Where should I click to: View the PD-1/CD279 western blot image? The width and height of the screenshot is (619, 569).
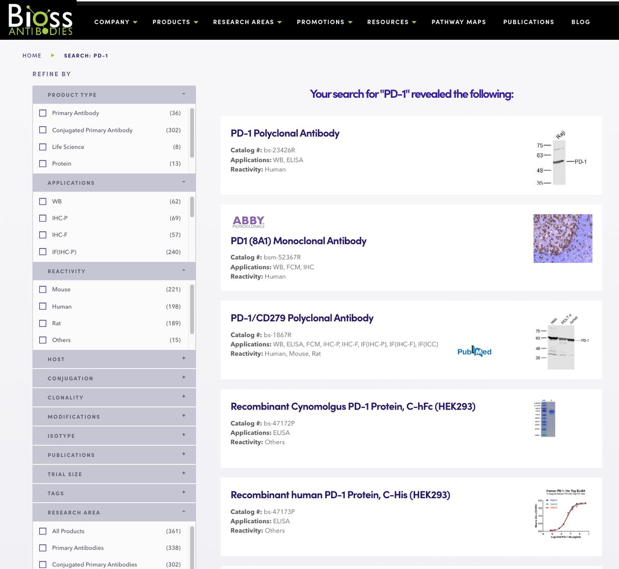(561, 342)
